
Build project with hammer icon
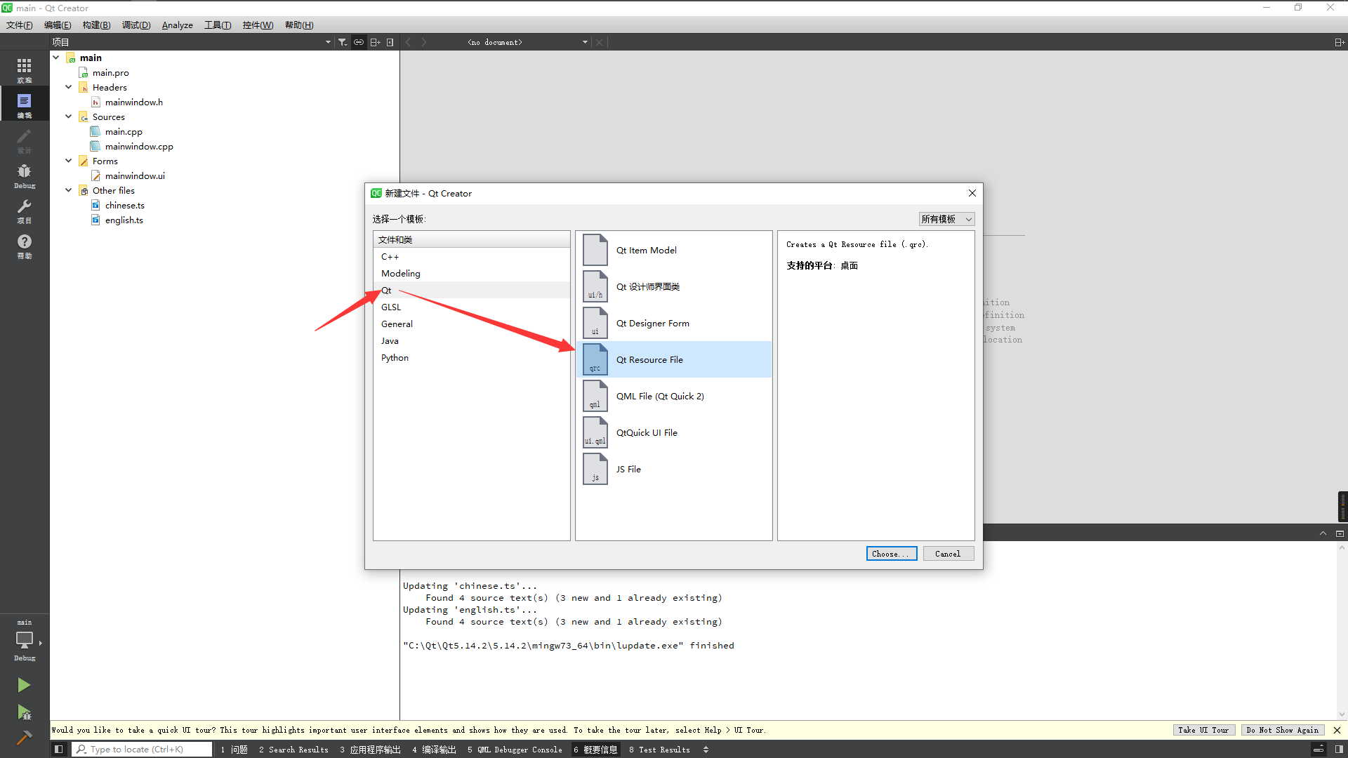coord(24,738)
